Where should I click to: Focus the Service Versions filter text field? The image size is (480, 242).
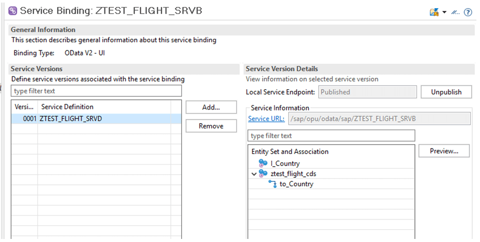(x=96, y=91)
